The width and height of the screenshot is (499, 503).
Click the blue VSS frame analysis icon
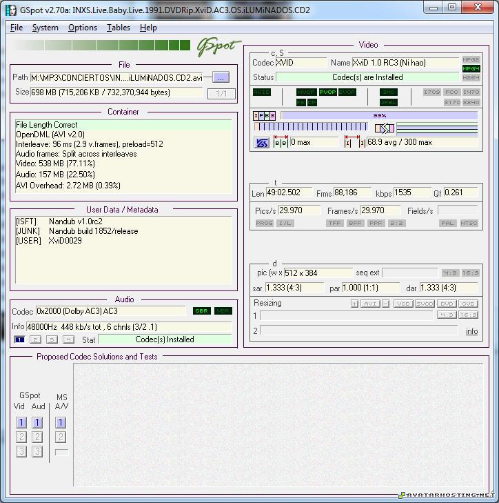pos(262,143)
